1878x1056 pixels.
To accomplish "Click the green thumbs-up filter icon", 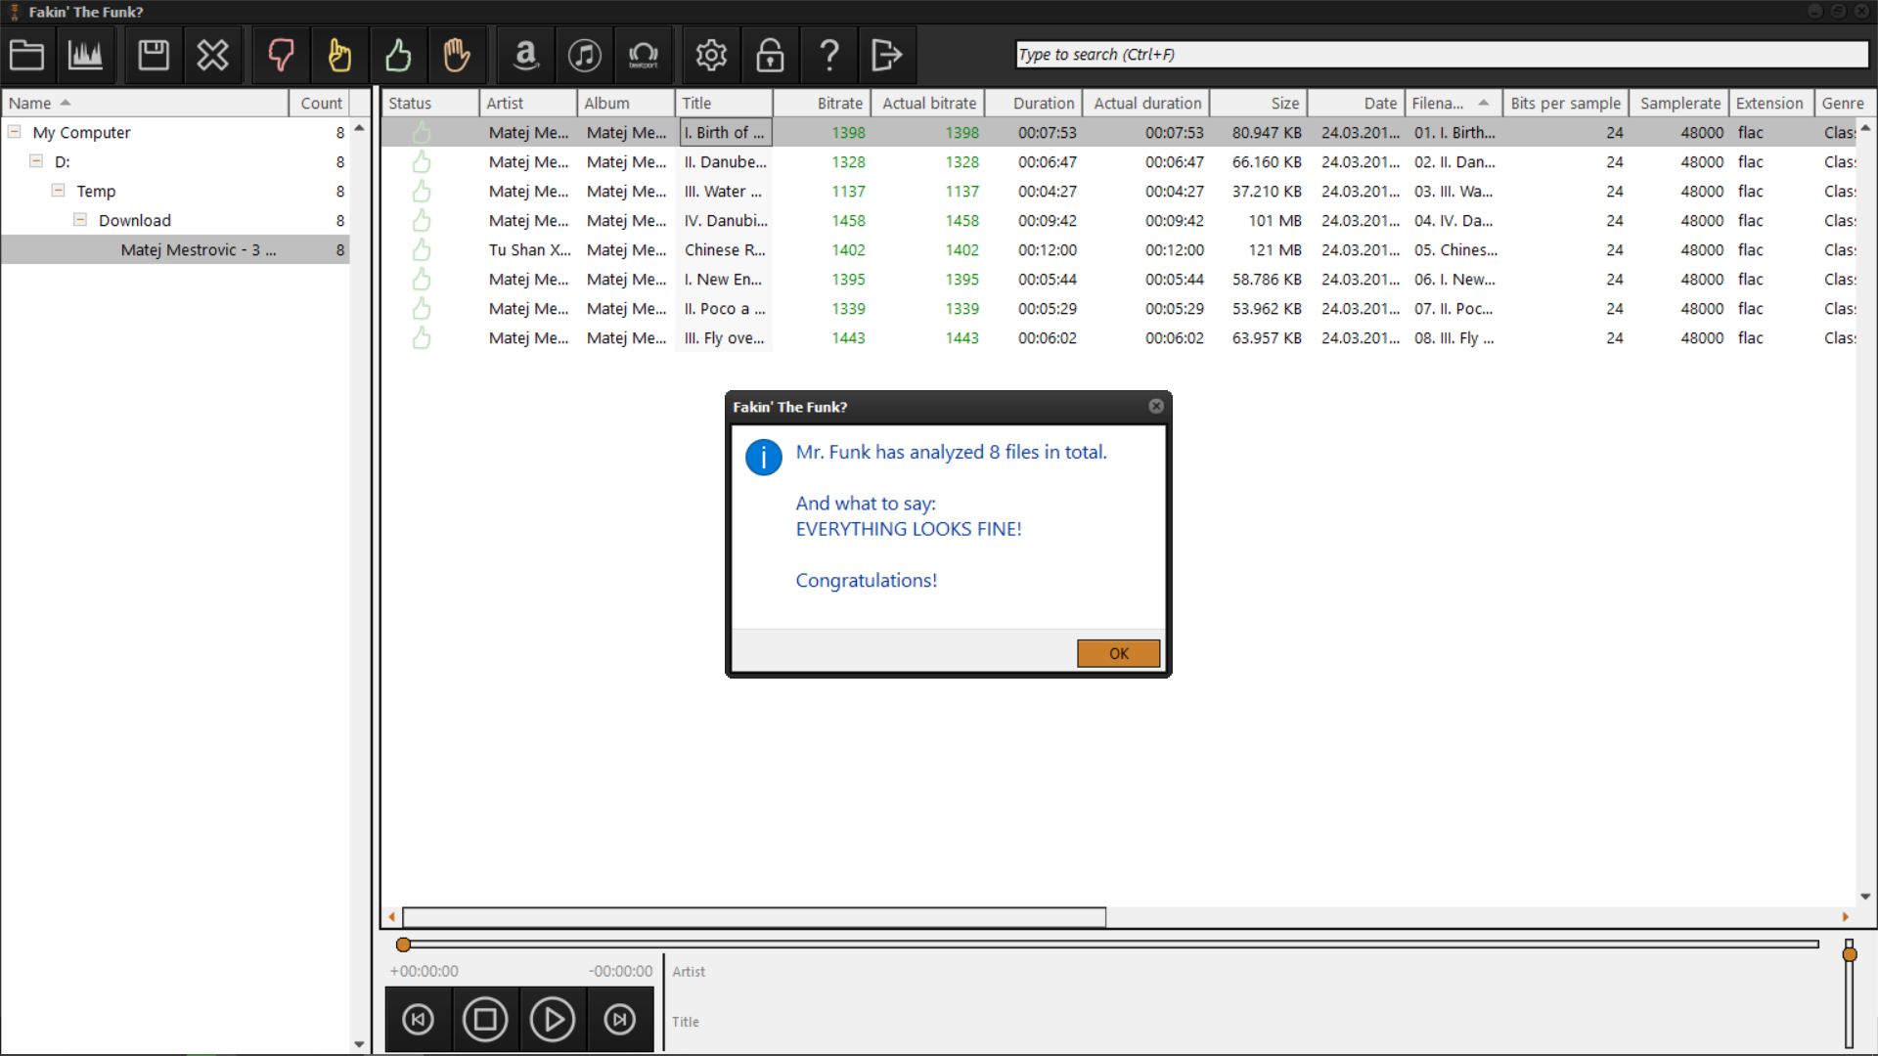I will click(398, 55).
